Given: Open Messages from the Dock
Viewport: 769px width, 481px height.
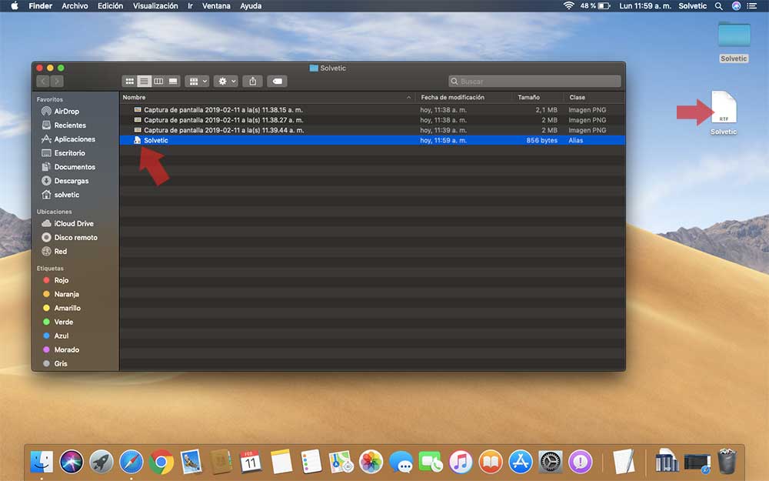Looking at the screenshot, I should (x=401, y=461).
